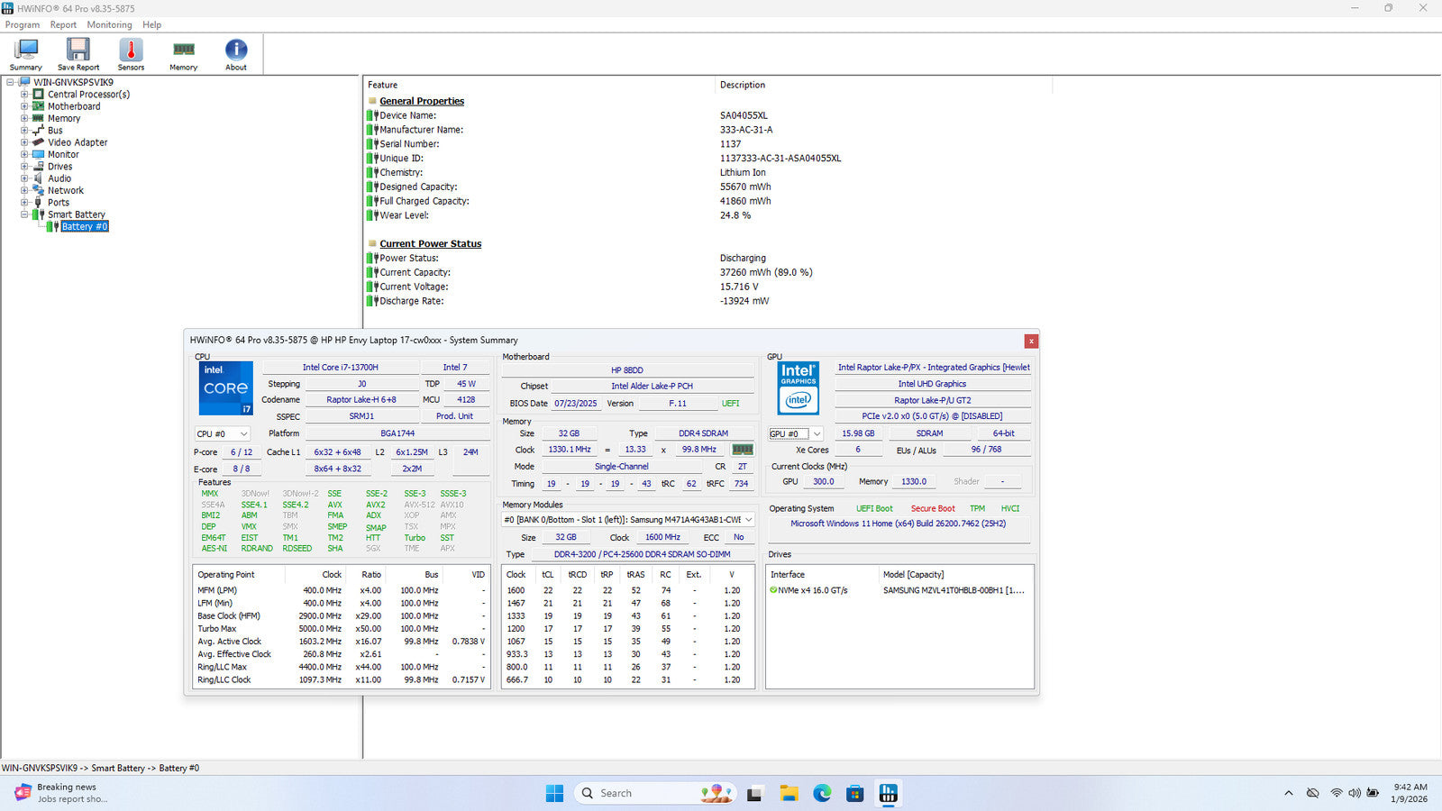
Task: Open the GPU #0 selector dropdown
Action: tap(796, 434)
